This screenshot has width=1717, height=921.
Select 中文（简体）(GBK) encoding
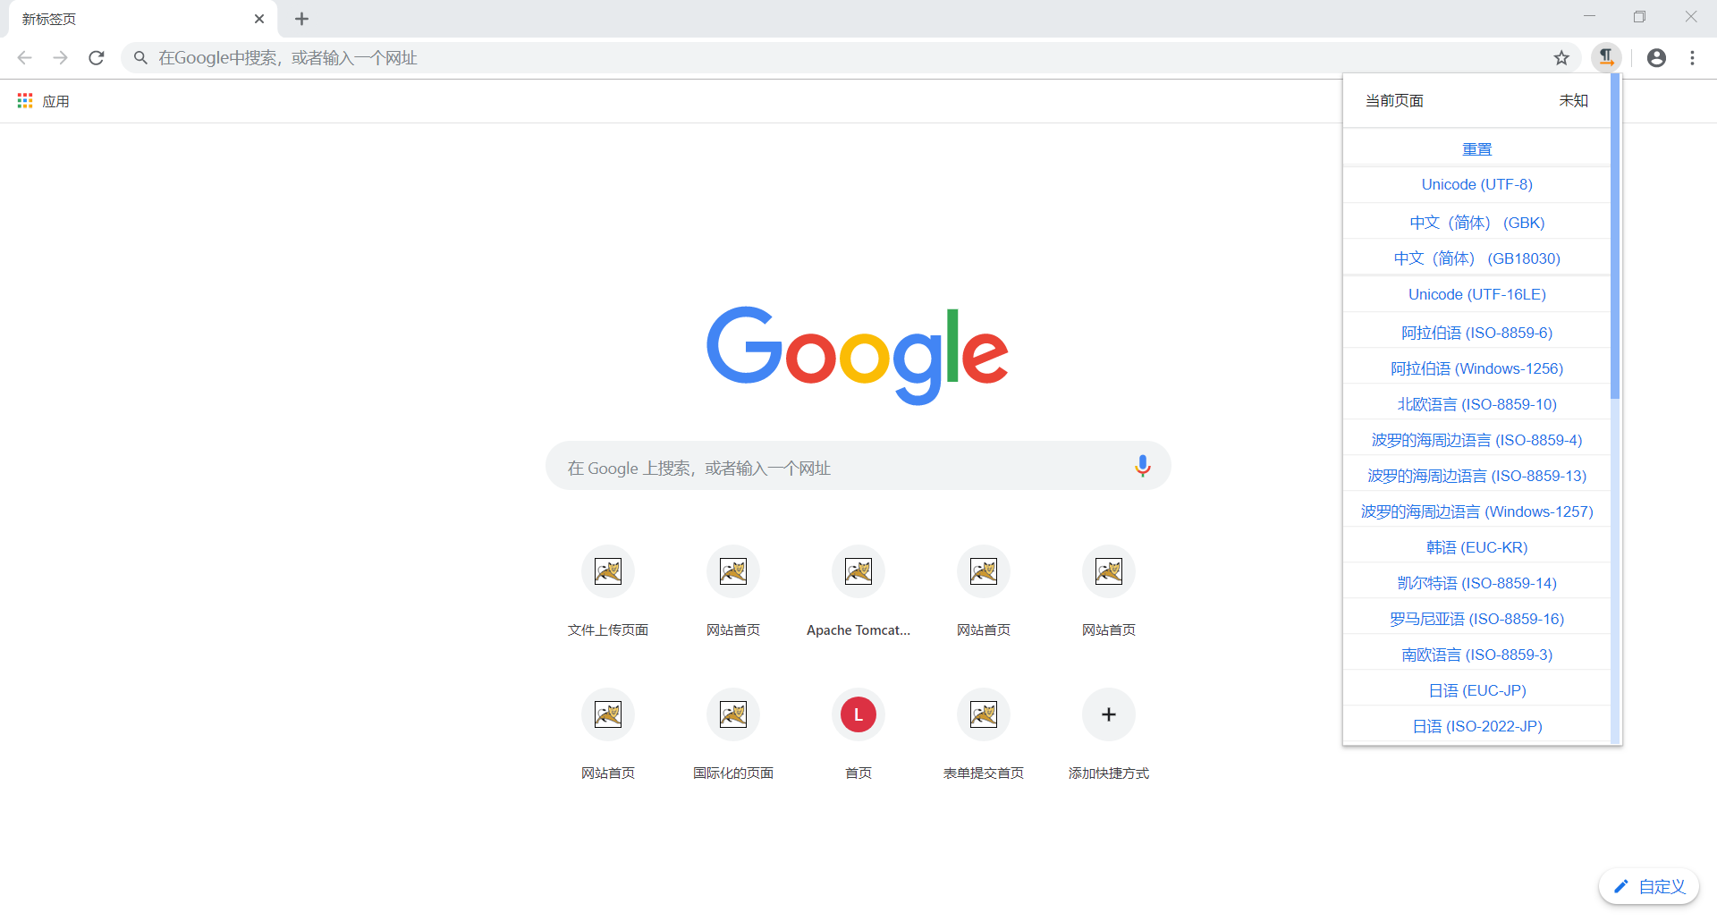(x=1476, y=222)
